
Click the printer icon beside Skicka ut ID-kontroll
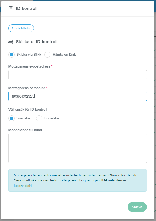pos(11,42)
